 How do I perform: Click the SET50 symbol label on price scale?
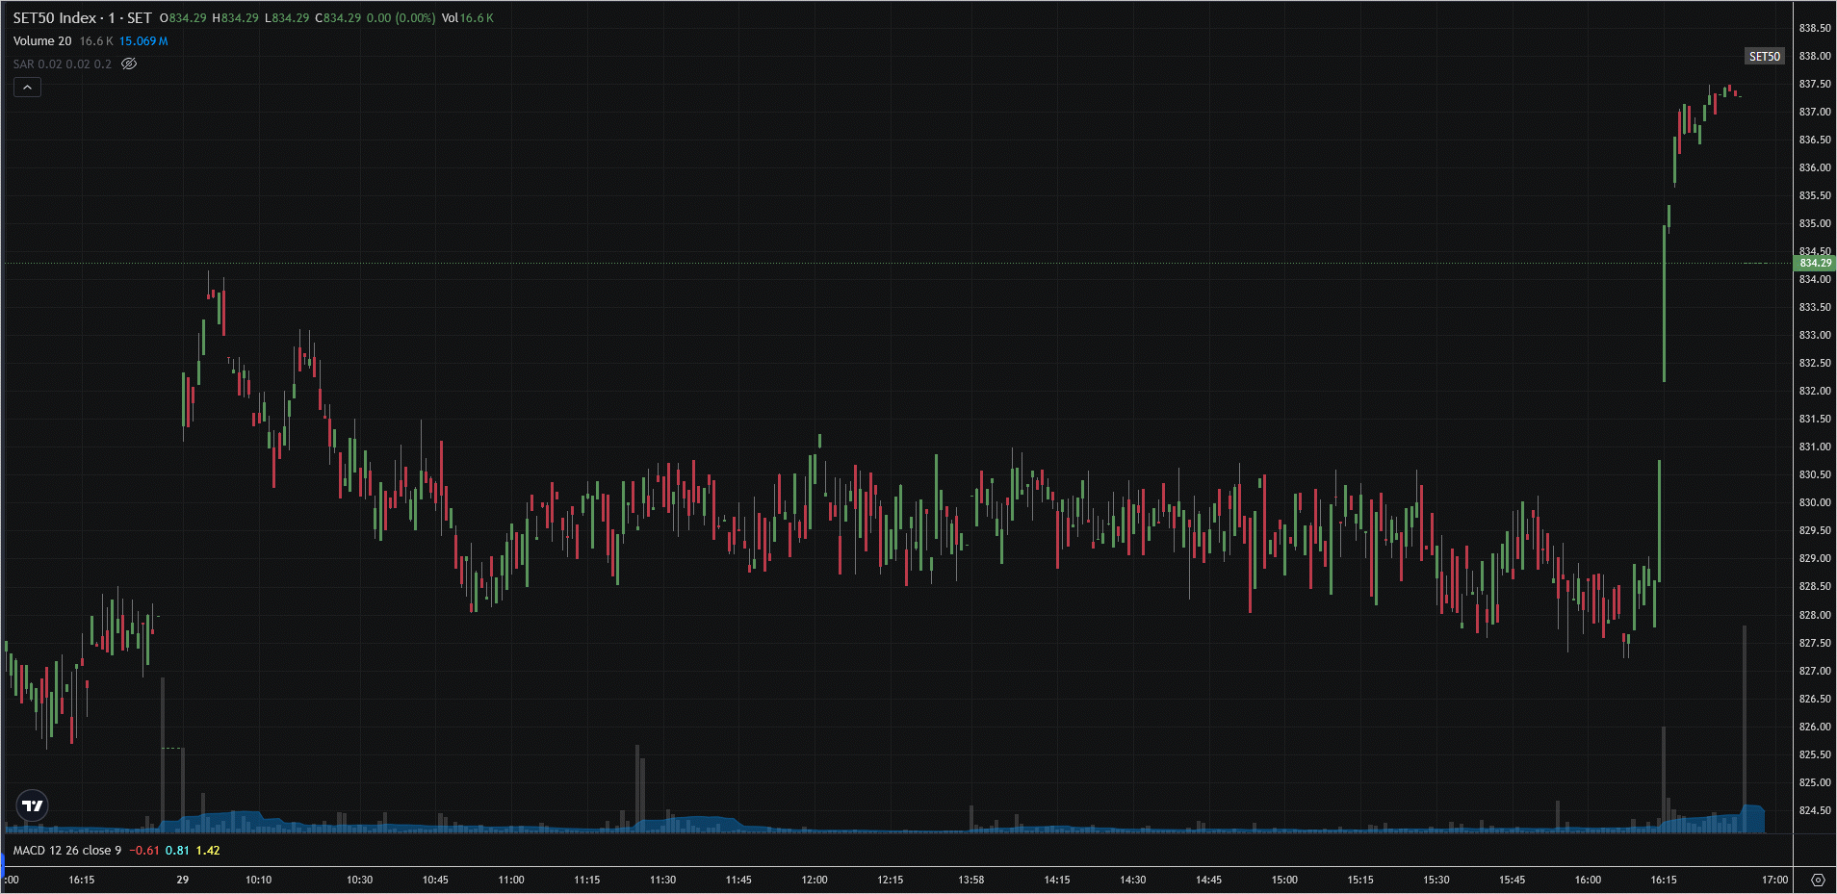coord(1764,57)
